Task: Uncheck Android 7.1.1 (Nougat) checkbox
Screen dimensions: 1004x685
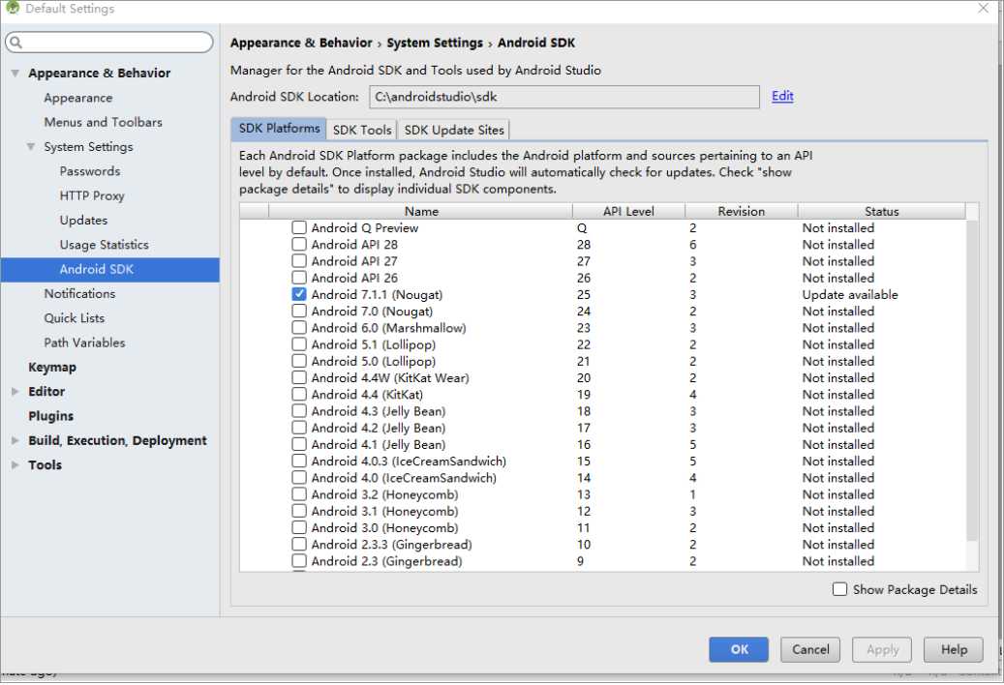Action: pyautogui.click(x=298, y=294)
